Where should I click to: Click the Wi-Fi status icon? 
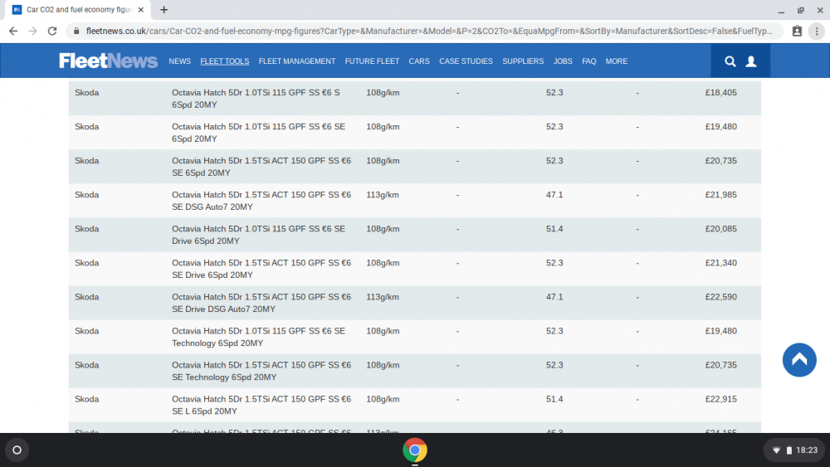click(776, 450)
